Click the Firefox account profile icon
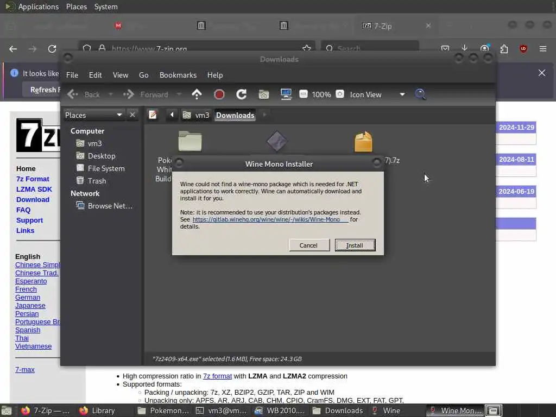 (x=484, y=48)
